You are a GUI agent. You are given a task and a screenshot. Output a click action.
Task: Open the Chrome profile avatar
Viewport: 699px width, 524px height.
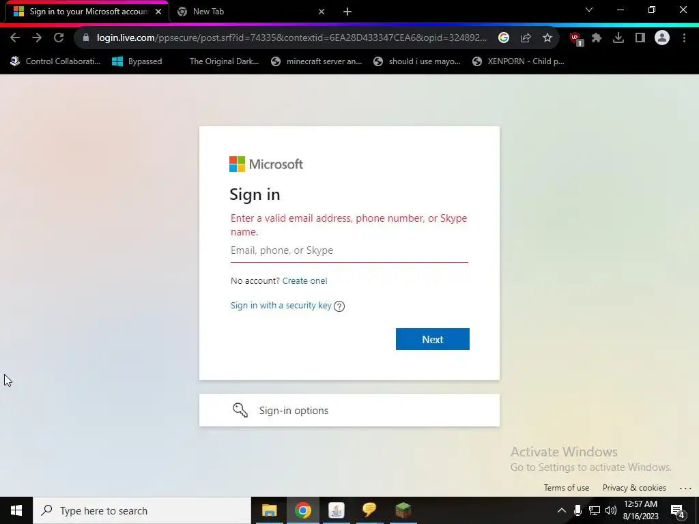point(662,38)
